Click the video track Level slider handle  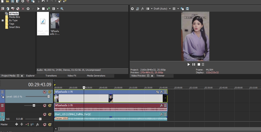[x=49, y=96]
